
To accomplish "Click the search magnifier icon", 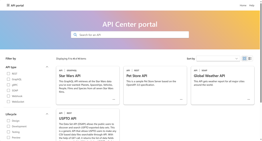I will (75, 35).
